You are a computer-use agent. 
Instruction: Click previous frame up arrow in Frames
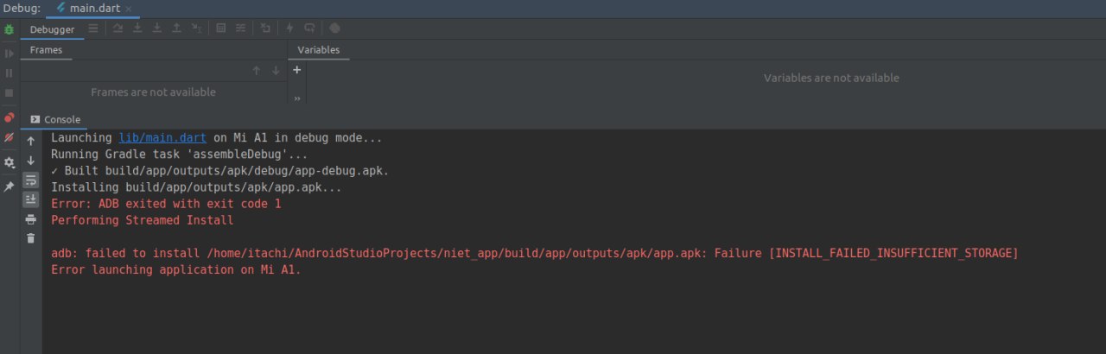coord(257,71)
